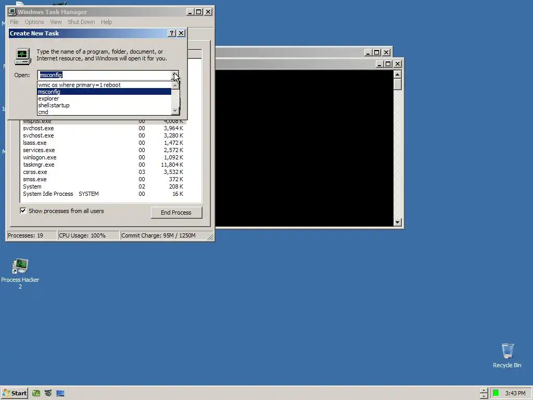The image size is (533, 400).
Task: Launch the green quick launch icon beside Start
Action: pos(36,393)
